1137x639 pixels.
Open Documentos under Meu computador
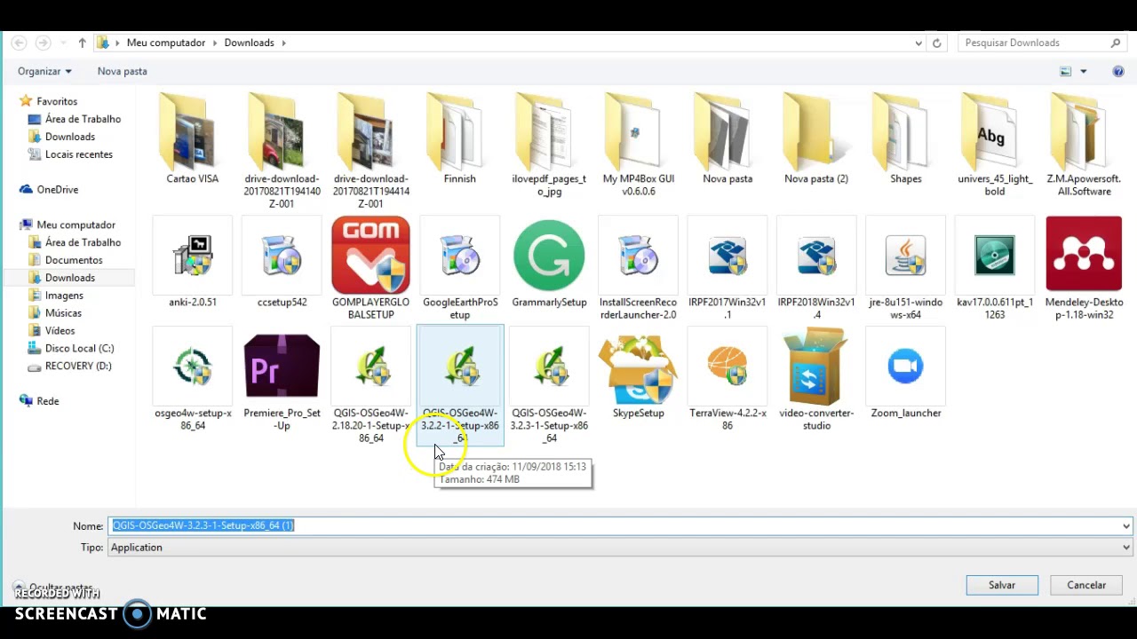(x=74, y=260)
